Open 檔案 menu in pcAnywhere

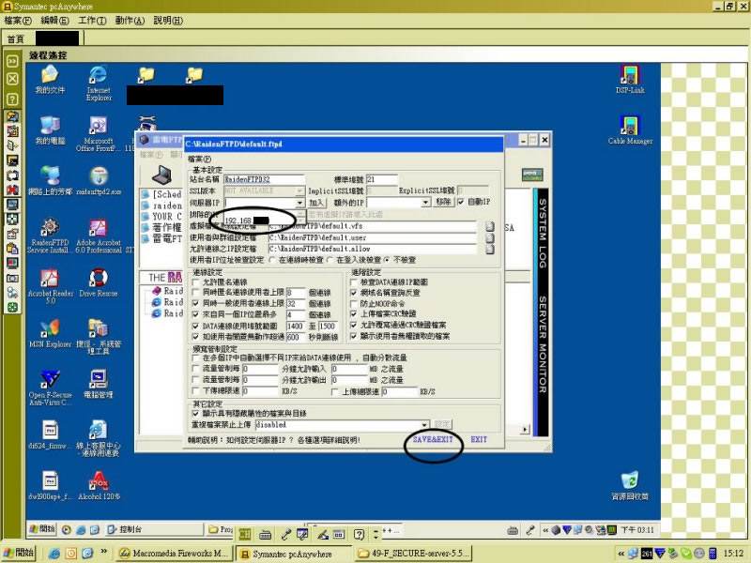[18, 21]
